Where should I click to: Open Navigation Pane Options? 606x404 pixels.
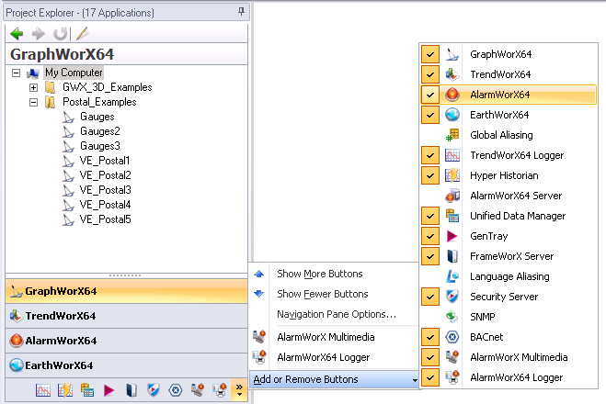[x=336, y=314]
